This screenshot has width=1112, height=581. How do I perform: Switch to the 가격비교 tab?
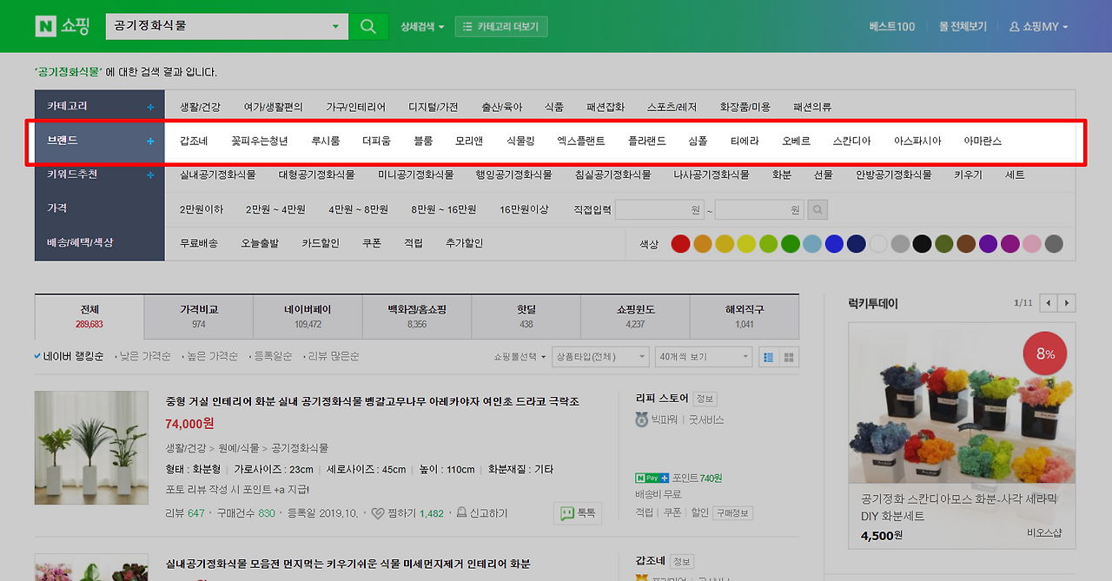coord(197,315)
